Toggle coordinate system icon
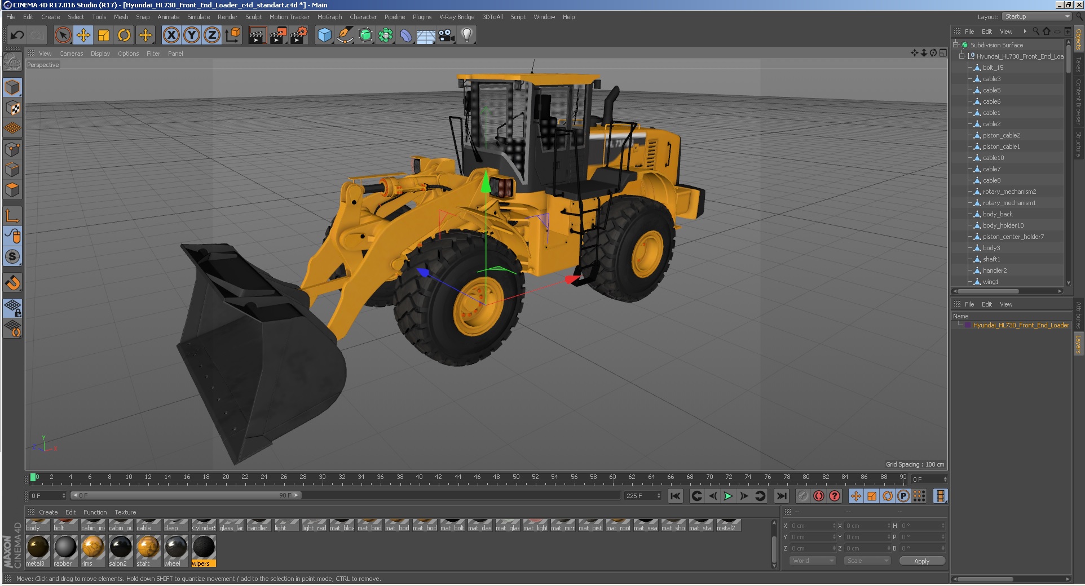The height and width of the screenshot is (586, 1085). 232,35
